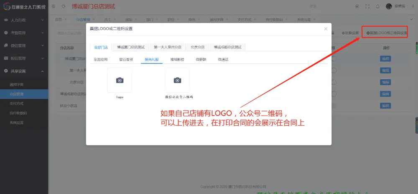418x194 pixels.
Task: Click the sidebar collapse hamburger icon
Action: [x=54, y=7]
